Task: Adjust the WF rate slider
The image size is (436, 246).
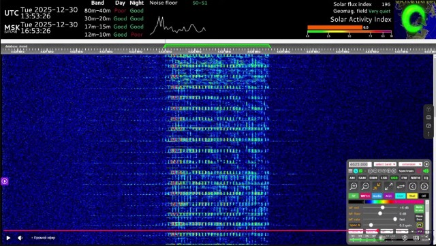Action: coord(395,219)
